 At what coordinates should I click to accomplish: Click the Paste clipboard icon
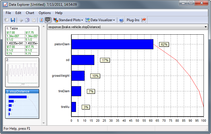pos(34,20)
